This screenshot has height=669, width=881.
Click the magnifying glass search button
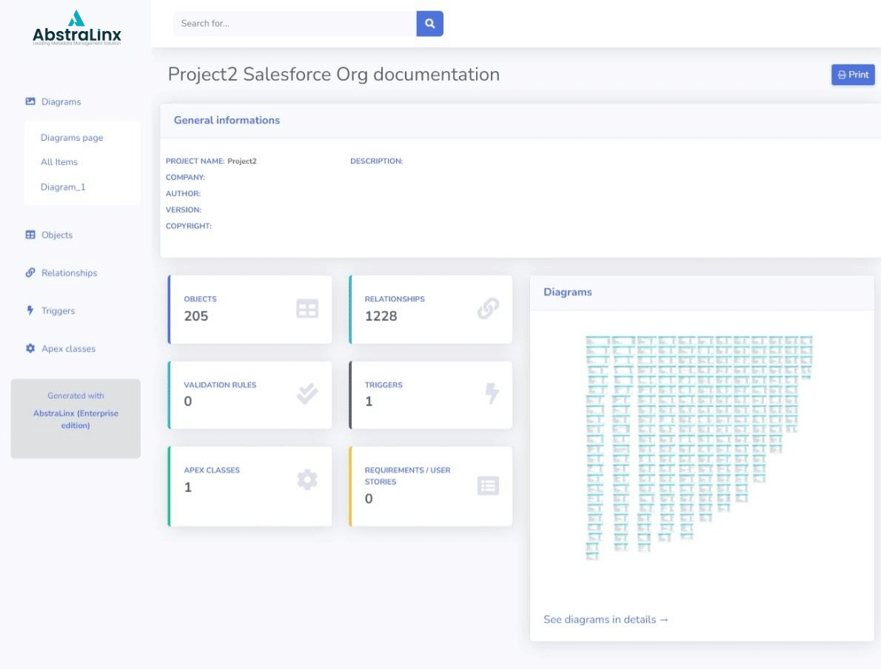429,24
